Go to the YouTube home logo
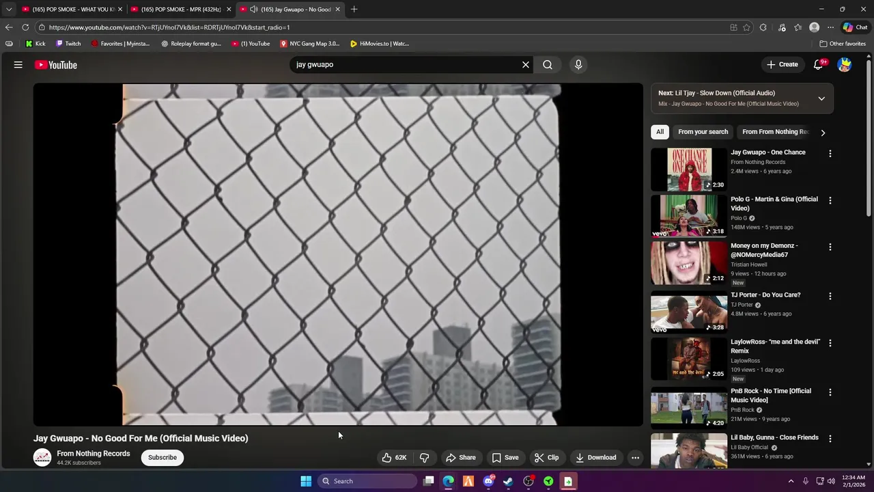 click(x=56, y=65)
